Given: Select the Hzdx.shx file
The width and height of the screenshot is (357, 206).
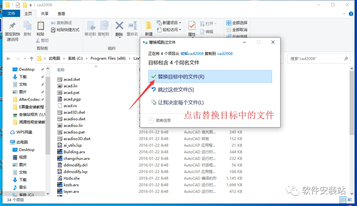Looking at the screenshot, I should click(71, 179).
